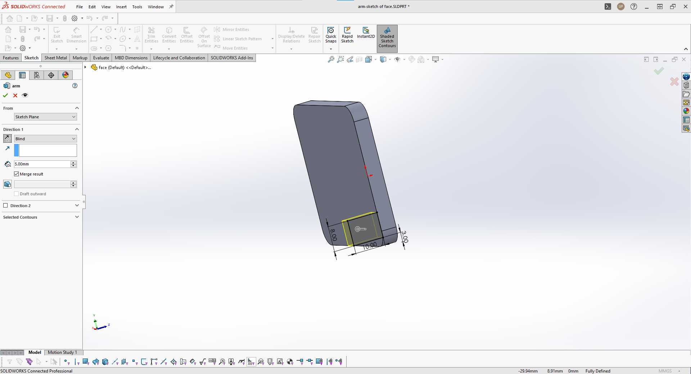
Task: Open SOLIDWORKS Resources task pane icon
Action: coord(686,77)
